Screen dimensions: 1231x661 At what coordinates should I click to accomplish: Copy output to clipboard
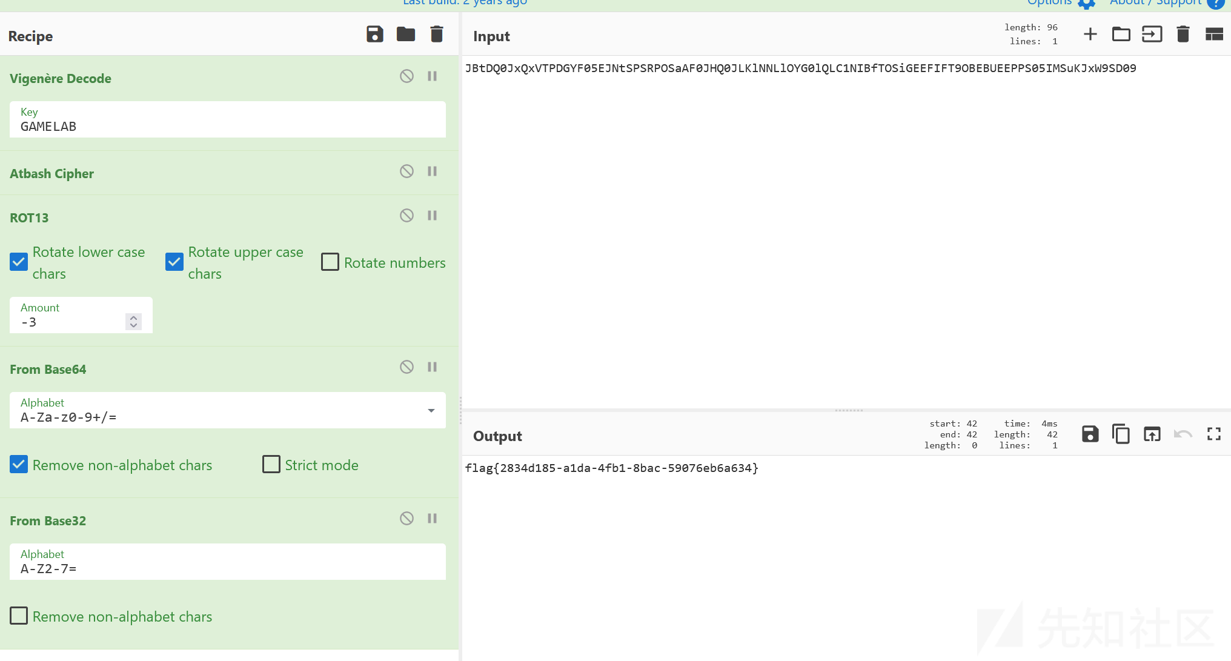click(x=1121, y=434)
